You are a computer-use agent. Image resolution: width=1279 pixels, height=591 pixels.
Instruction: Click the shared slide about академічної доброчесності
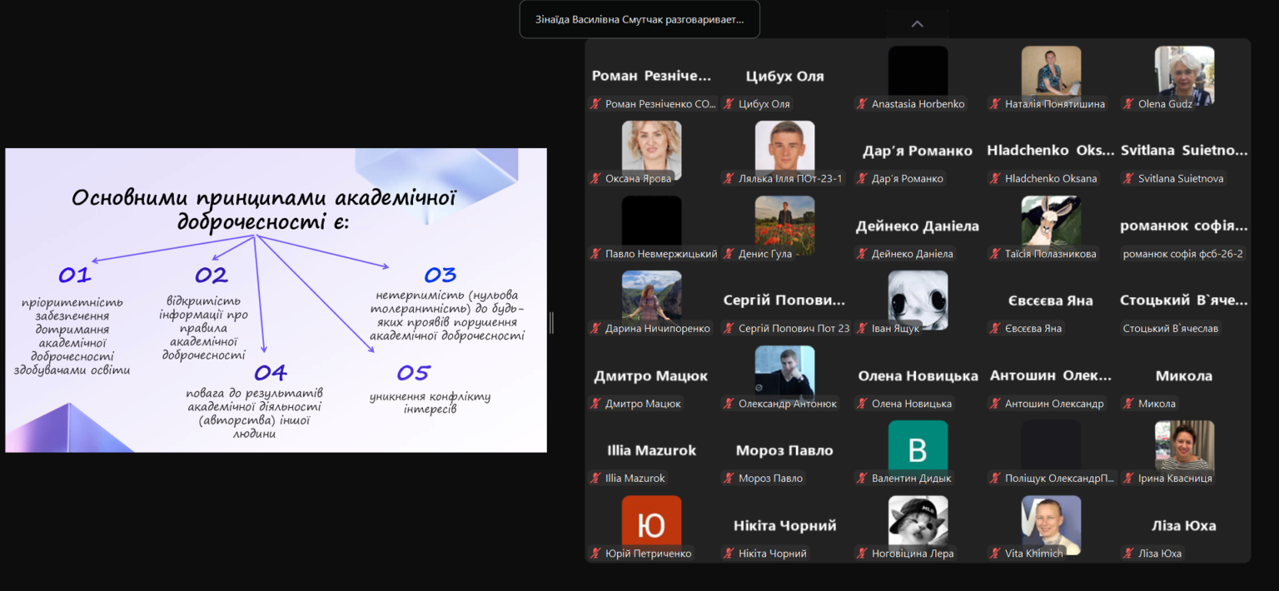click(x=276, y=300)
